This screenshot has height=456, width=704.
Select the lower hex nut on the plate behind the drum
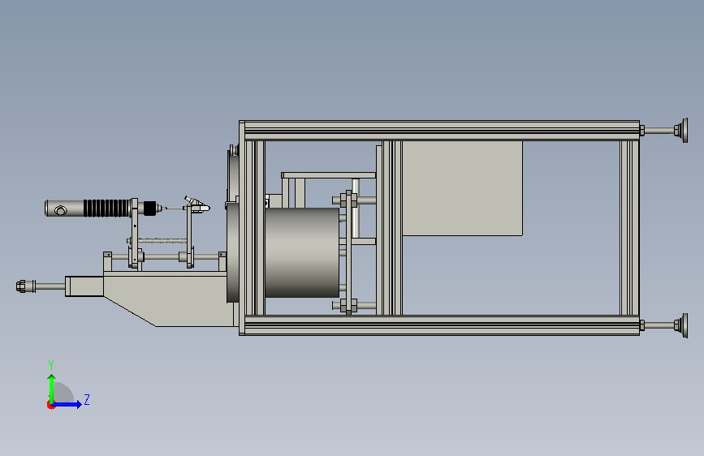[x=348, y=306]
